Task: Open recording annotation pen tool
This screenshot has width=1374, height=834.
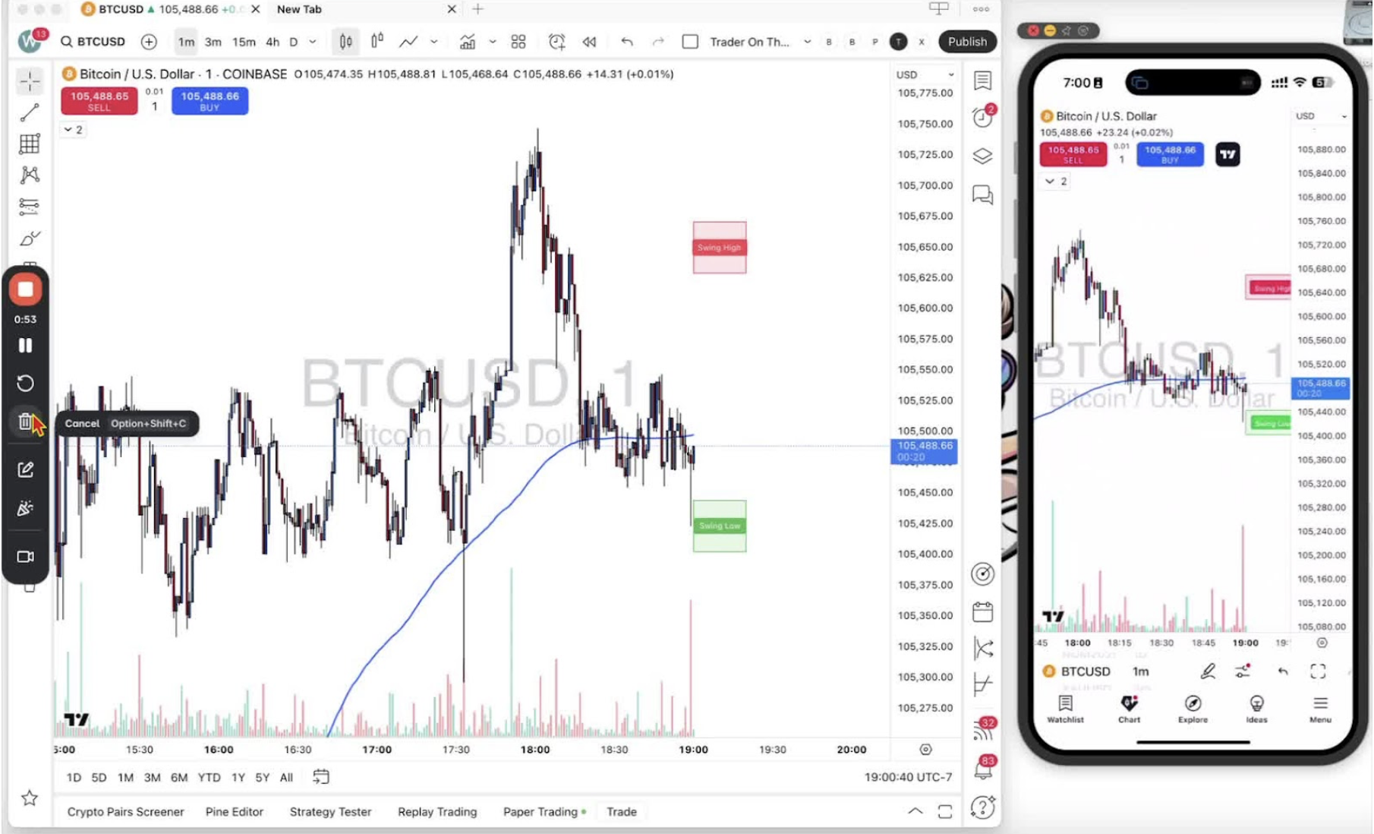Action: 25,469
